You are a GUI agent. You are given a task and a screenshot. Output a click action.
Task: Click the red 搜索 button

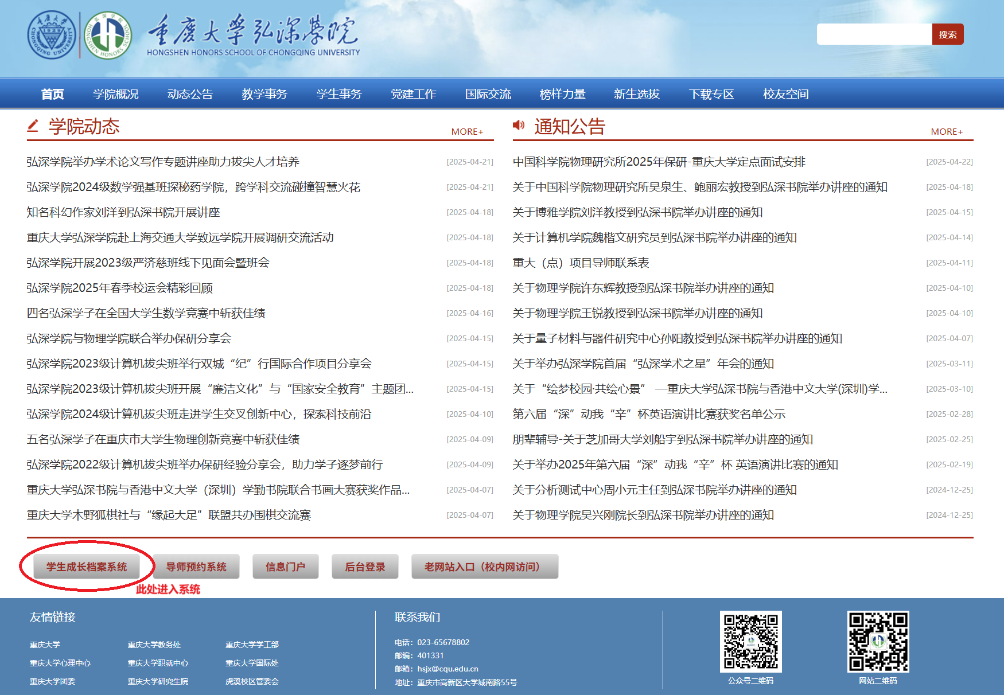tap(948, 34)
